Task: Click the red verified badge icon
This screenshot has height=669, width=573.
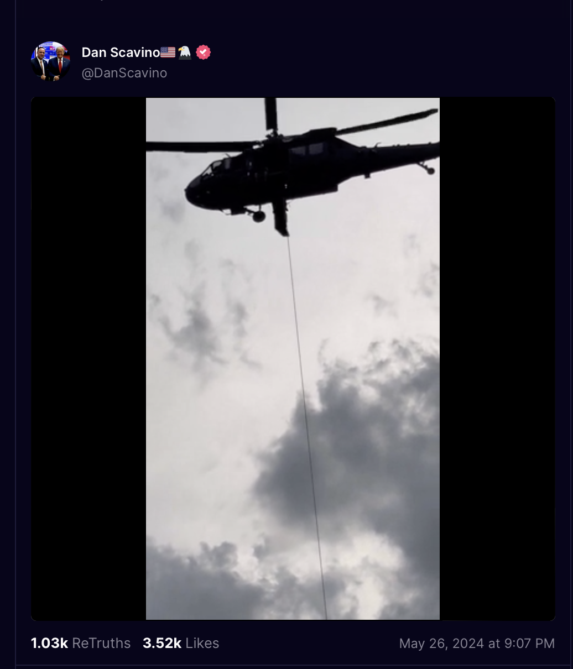Action: (x=204, y=53)
